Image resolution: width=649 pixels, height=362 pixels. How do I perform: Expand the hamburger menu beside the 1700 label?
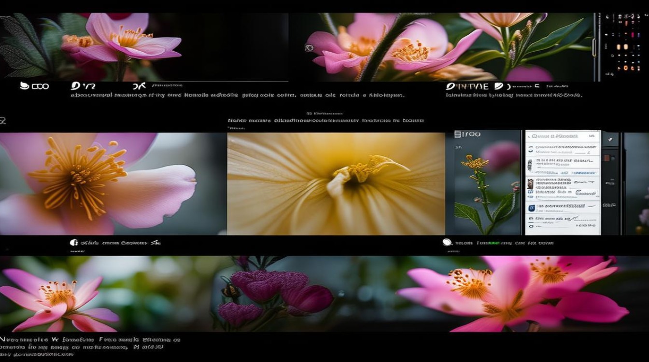(457, 134)
